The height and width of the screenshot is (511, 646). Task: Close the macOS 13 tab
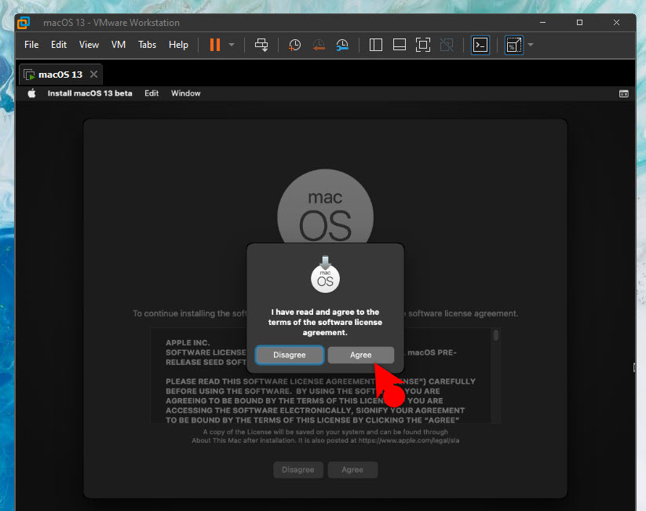point(94,74)
